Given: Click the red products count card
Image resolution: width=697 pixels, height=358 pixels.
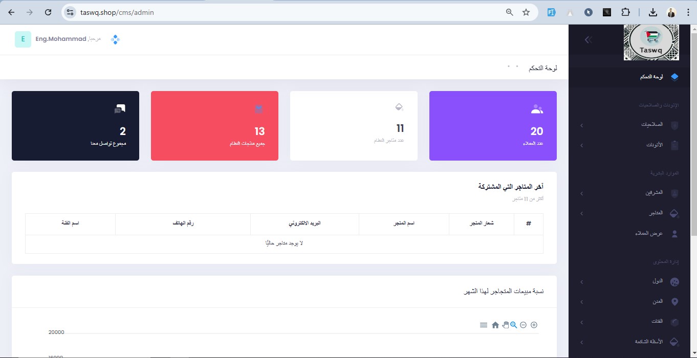Looking at the screenshot, I should (214, 126).
